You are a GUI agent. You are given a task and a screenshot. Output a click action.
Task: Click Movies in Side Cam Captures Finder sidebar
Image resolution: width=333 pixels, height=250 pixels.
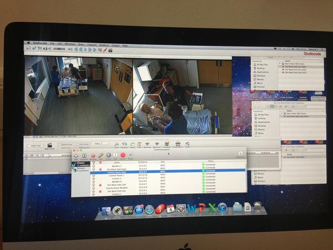pos(260,129)
